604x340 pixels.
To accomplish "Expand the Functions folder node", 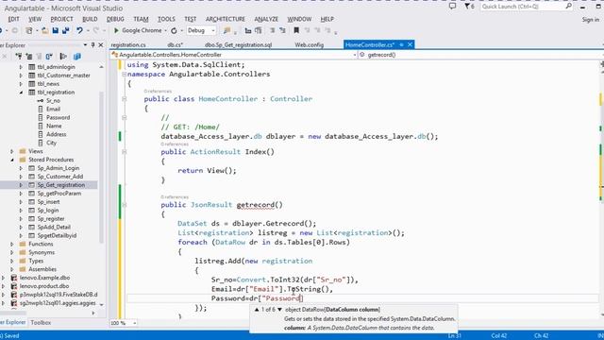I will pos(12,244).
